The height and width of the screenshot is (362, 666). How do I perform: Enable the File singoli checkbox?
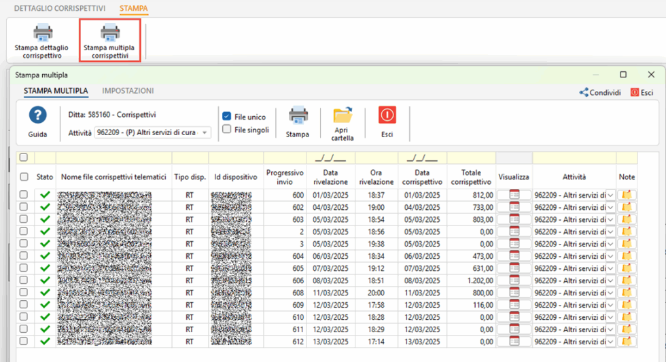227,130
